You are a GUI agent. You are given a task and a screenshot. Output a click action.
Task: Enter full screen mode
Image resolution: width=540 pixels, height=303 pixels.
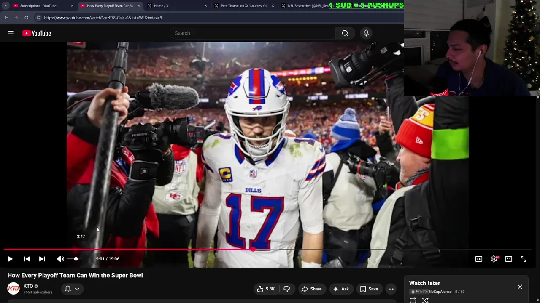click(x=524, y=259)
